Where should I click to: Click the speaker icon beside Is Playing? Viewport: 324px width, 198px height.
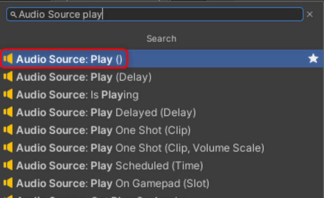coord(8,94)
